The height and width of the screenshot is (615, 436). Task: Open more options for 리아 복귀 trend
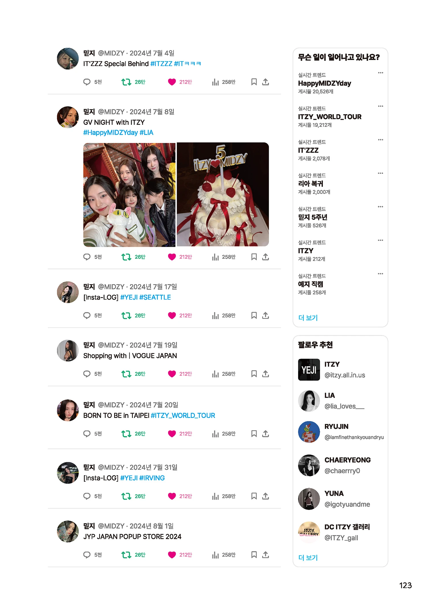(380, 173)
